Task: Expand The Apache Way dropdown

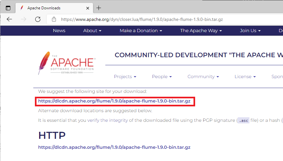Action: coord(201,31)
